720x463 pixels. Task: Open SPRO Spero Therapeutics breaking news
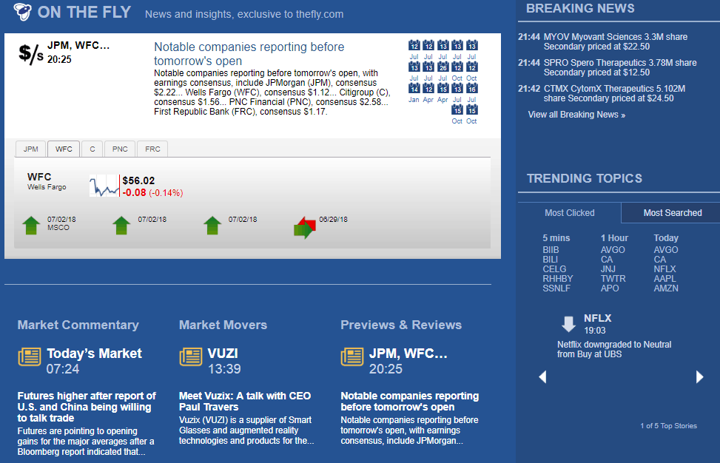coord(620,67)
